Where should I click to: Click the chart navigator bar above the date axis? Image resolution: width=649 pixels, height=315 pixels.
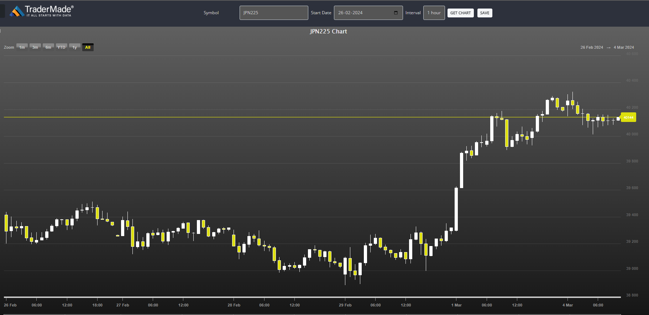(x=312, y=297)
